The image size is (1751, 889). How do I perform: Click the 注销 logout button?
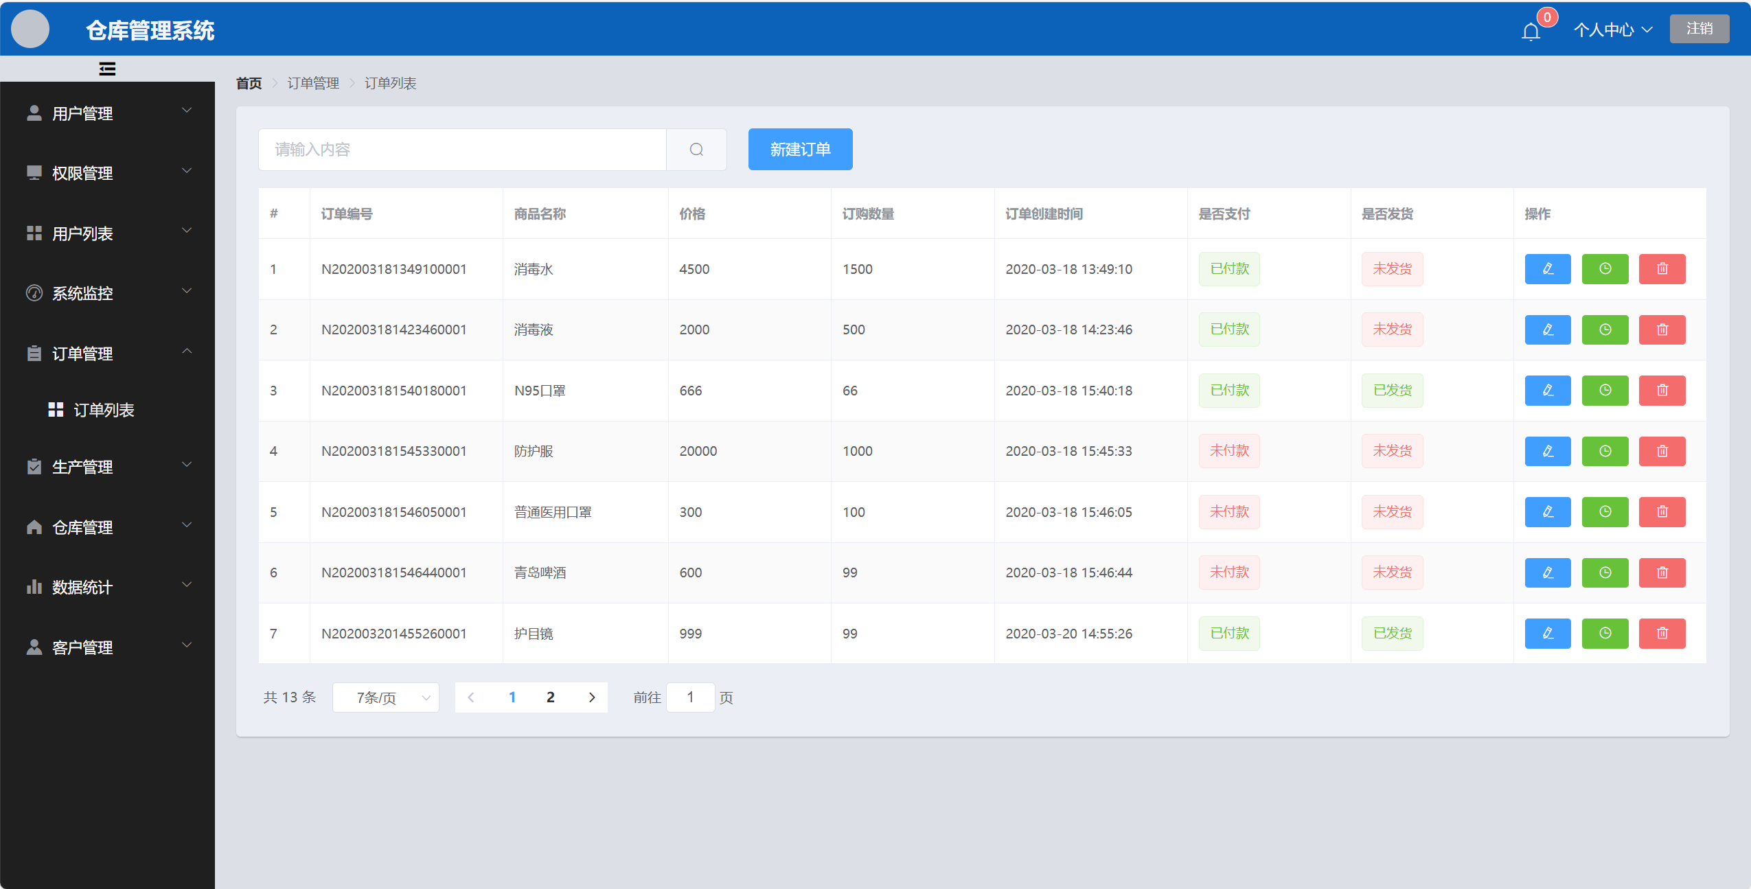pyautogui.click(x=1699, y=29)
